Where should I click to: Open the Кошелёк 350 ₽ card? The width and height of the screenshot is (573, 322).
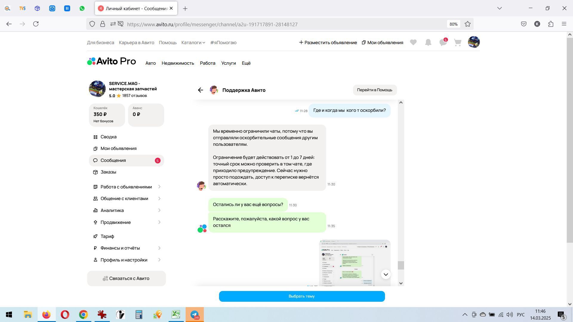[x=107, y=115]
